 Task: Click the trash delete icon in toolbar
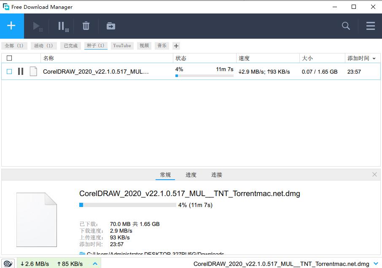[x=86, y=26]
